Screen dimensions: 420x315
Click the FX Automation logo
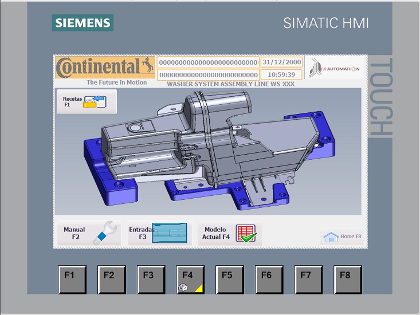335,68
